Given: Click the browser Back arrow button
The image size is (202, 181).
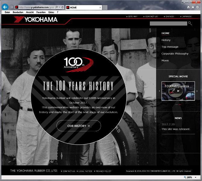Looking at the screenshot, I should pyautogui.click(x=5, y=7).
